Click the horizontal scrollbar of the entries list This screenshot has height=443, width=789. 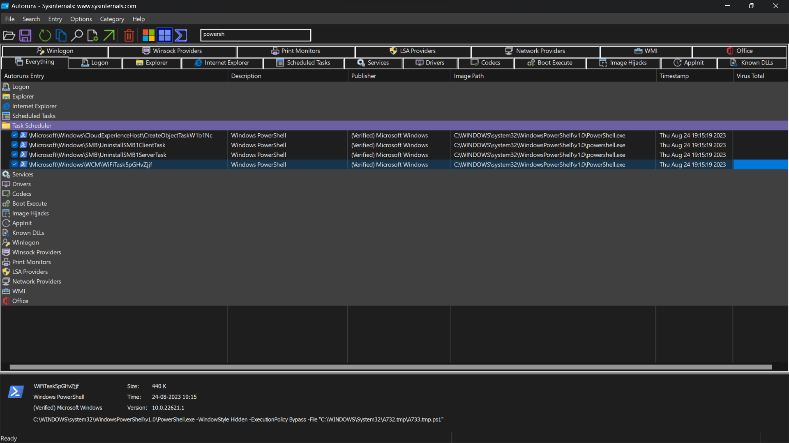coord(390,367)
